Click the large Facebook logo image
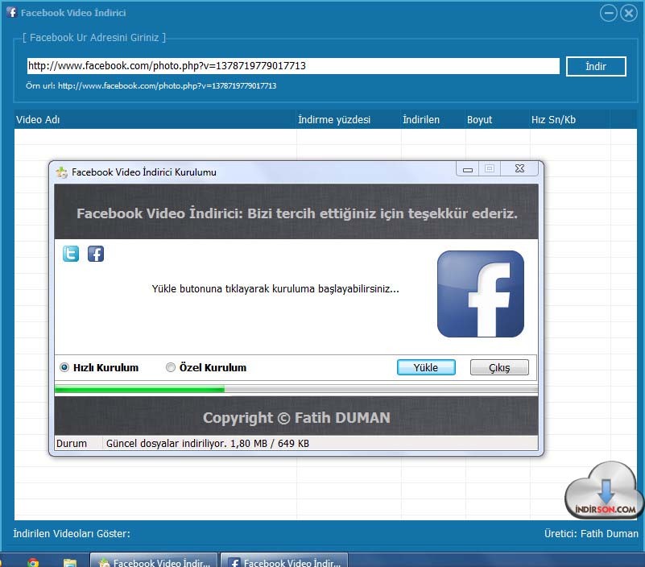Screen dimensions: 645x567 tap(481, 294)
